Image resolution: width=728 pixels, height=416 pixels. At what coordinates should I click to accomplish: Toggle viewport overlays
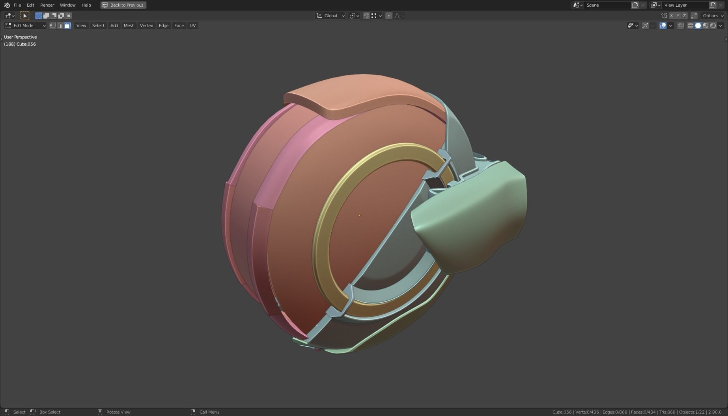[663, 26]
